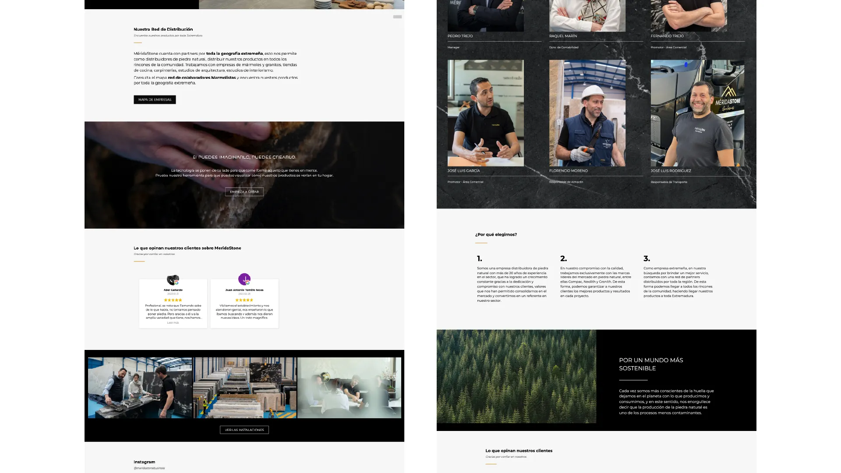Viewport: 841px width, 473px height.
Task: Click the star rating in Juan Antonio's review
Action: pos(244,300)
